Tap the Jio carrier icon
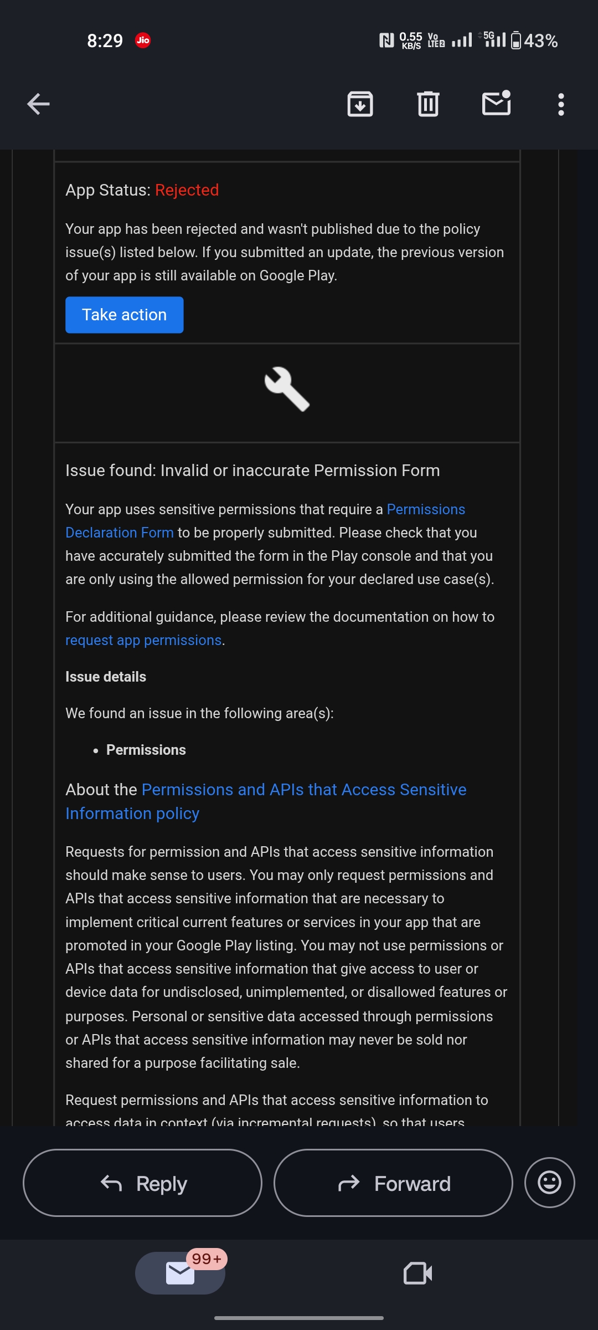 (x=143, y=40)
